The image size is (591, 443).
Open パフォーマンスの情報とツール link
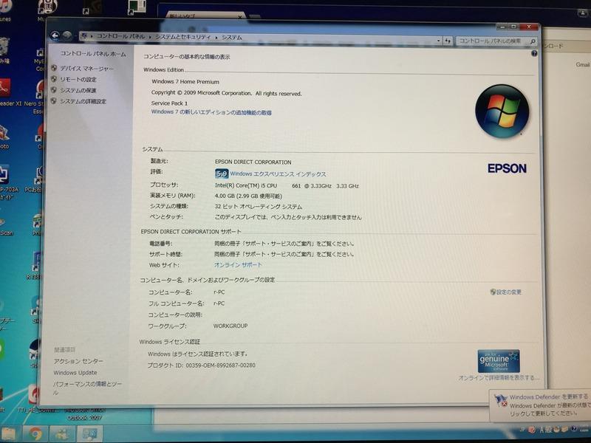click(x=87, y=388)
